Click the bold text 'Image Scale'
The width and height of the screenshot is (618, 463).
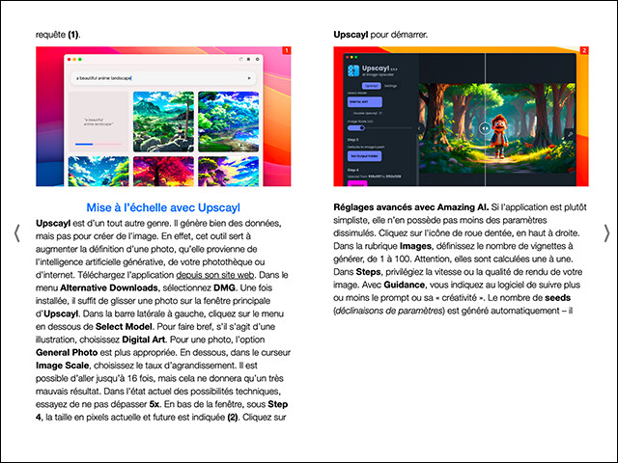click(x=62, y=366)
